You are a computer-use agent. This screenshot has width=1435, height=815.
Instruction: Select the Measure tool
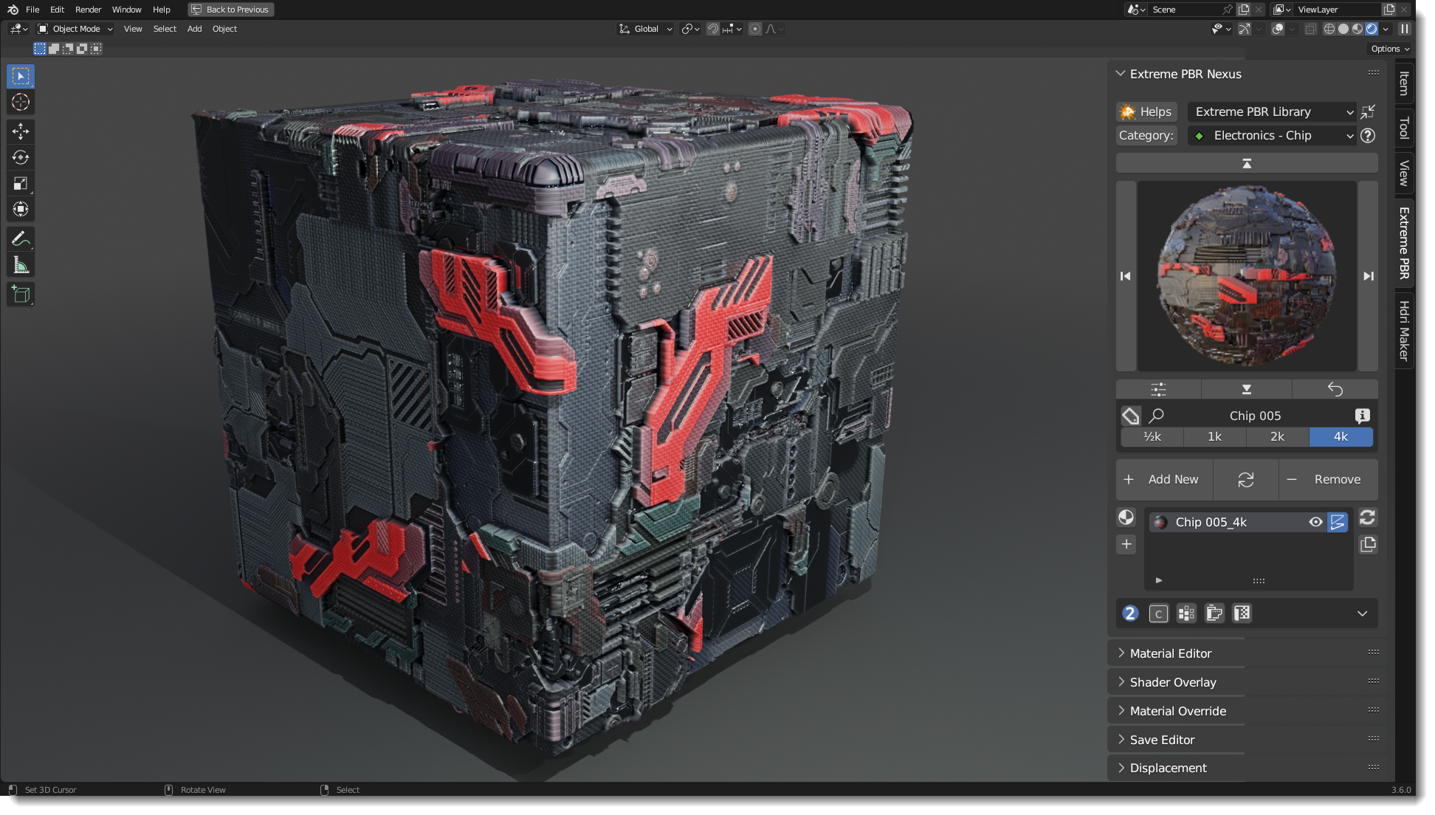[20, 264]
